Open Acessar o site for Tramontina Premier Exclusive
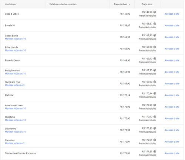Image resolution: width=185 pixels, height=160 pixels. (x=172, y=153)
